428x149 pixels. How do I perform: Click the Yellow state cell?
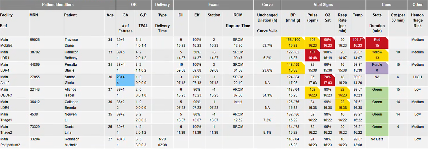tap(377, 55)
